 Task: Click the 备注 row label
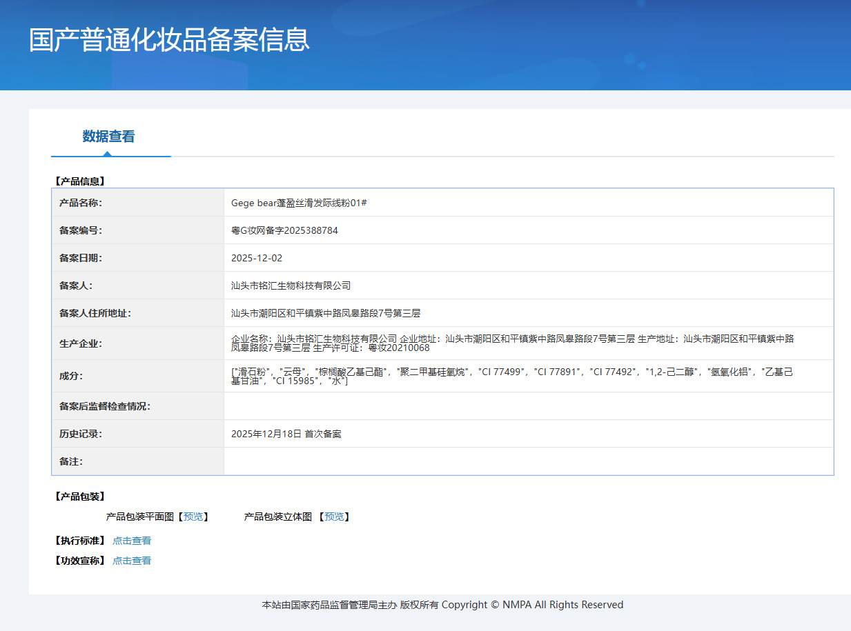tap(71, 461)
